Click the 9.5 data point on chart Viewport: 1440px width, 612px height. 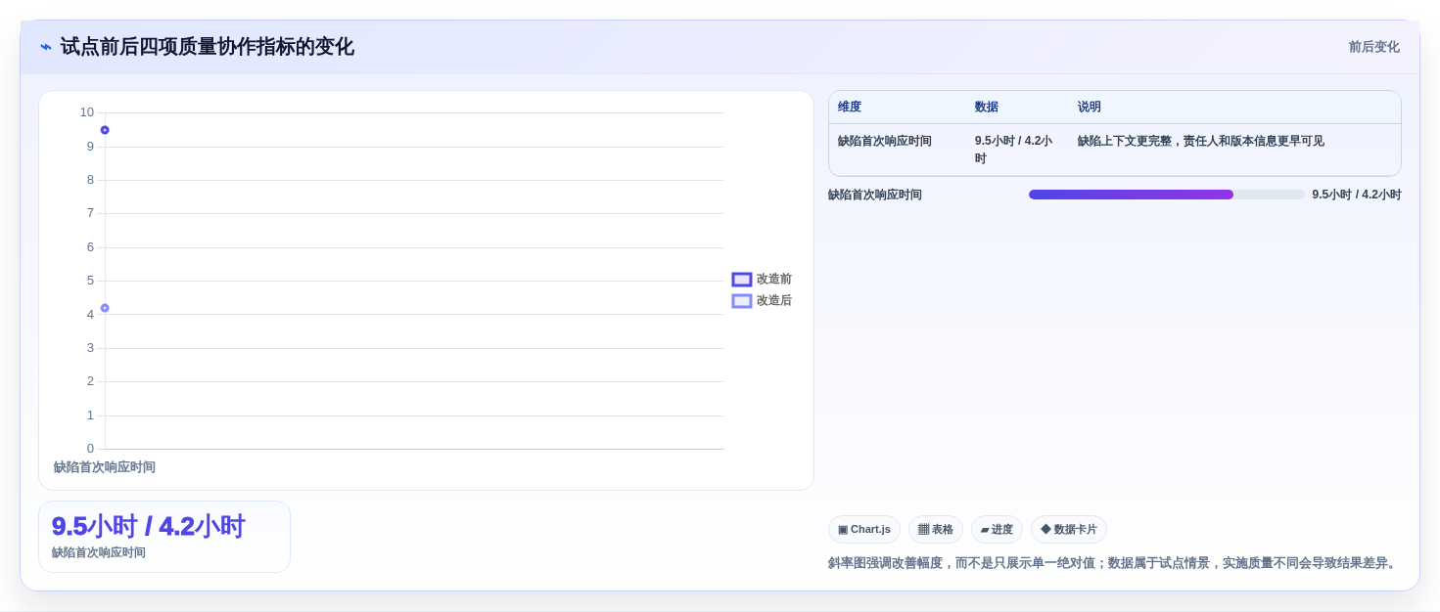coord(105,130)
